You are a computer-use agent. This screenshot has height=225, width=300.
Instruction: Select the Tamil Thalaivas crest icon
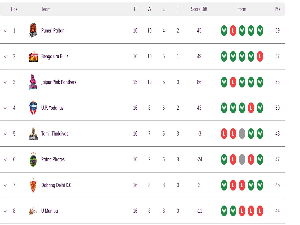point(33,134)
